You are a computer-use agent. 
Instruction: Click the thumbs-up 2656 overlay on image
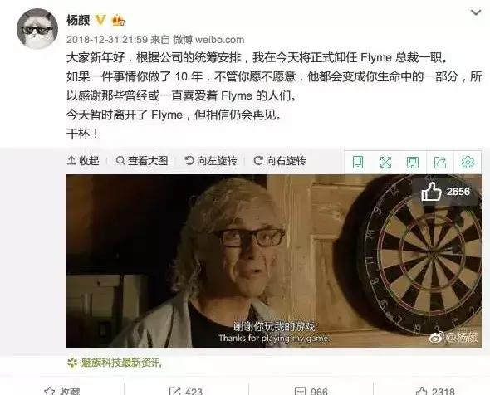coord(446,192)
